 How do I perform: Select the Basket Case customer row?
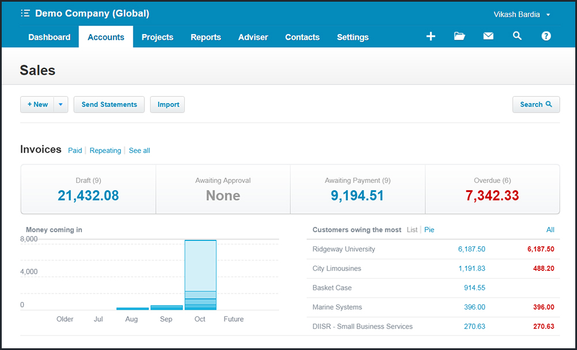pyautogui.click(x=433, y=288)
